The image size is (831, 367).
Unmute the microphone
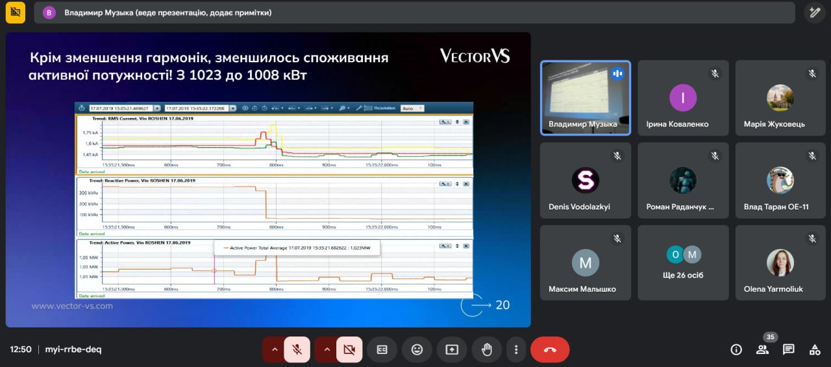click(x=297, y=349)
